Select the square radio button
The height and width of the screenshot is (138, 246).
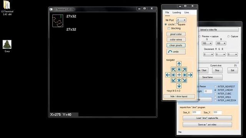point(175,25)
